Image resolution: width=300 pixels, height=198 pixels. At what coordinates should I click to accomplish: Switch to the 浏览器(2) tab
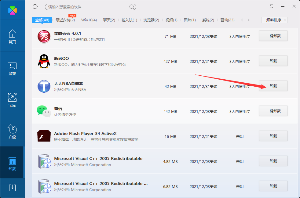pos(151,20)
